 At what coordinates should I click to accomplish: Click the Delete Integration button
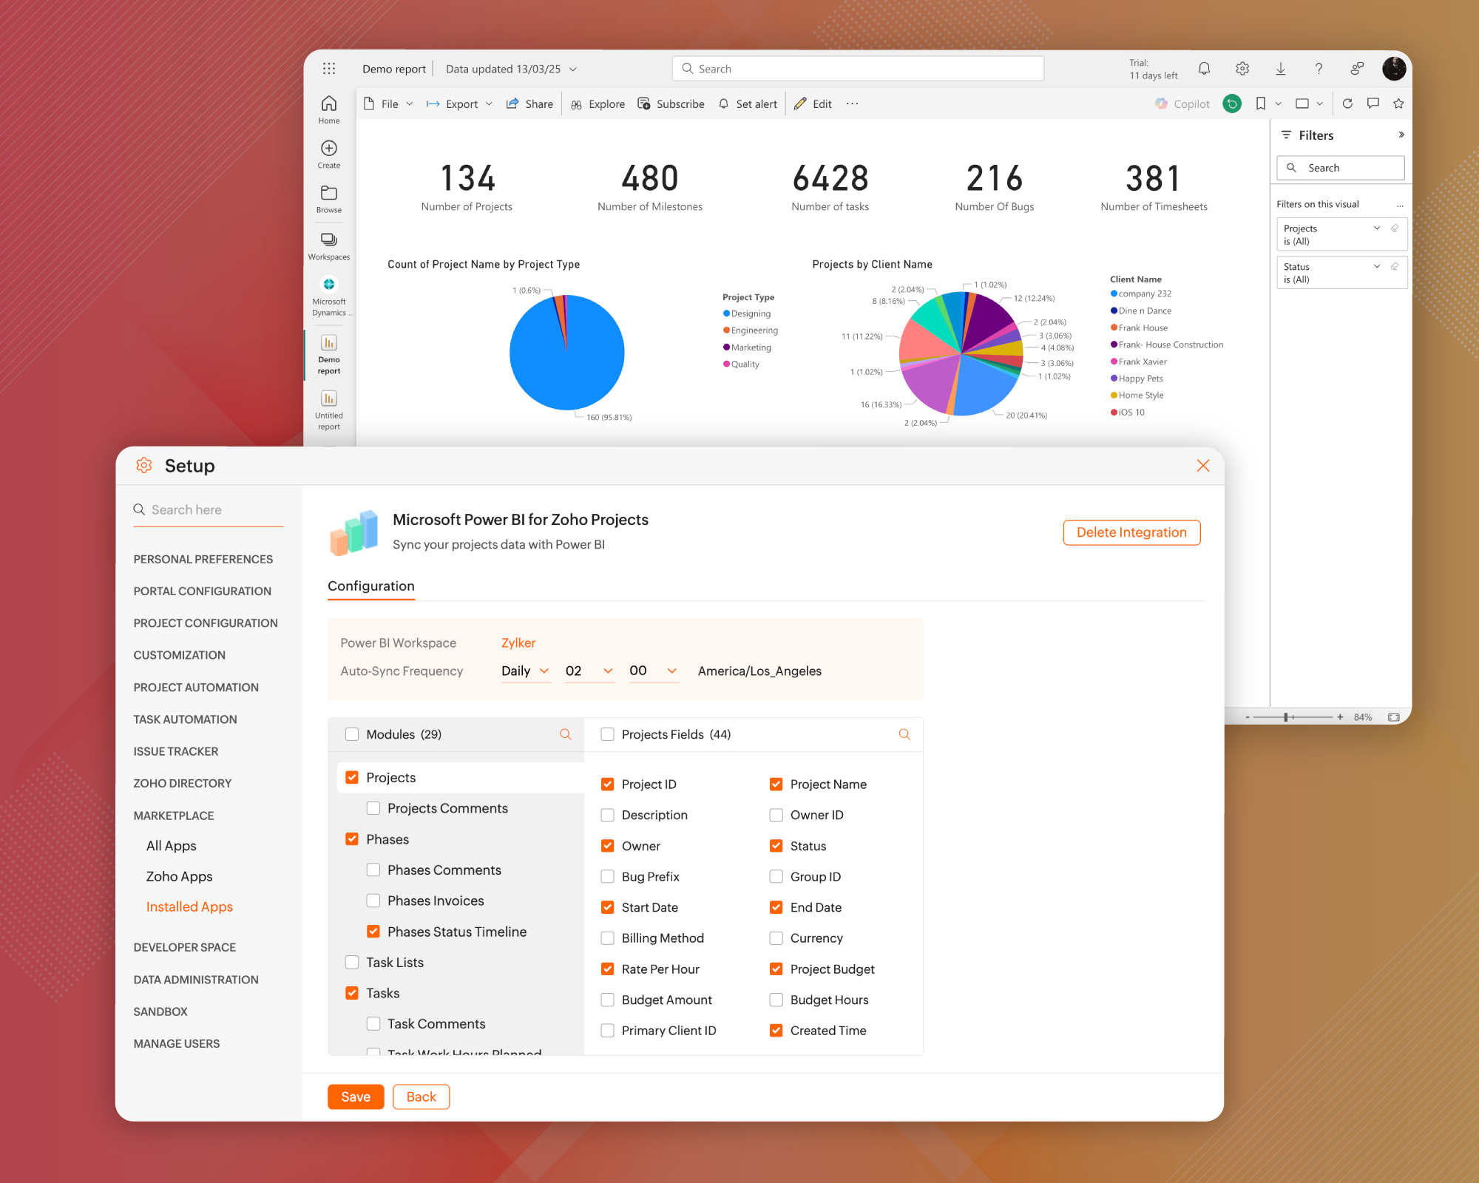point(1131,532)
